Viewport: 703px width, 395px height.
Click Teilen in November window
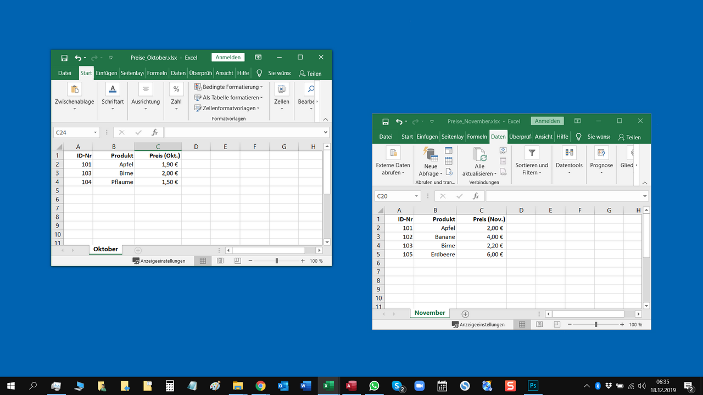pos(629,137)
